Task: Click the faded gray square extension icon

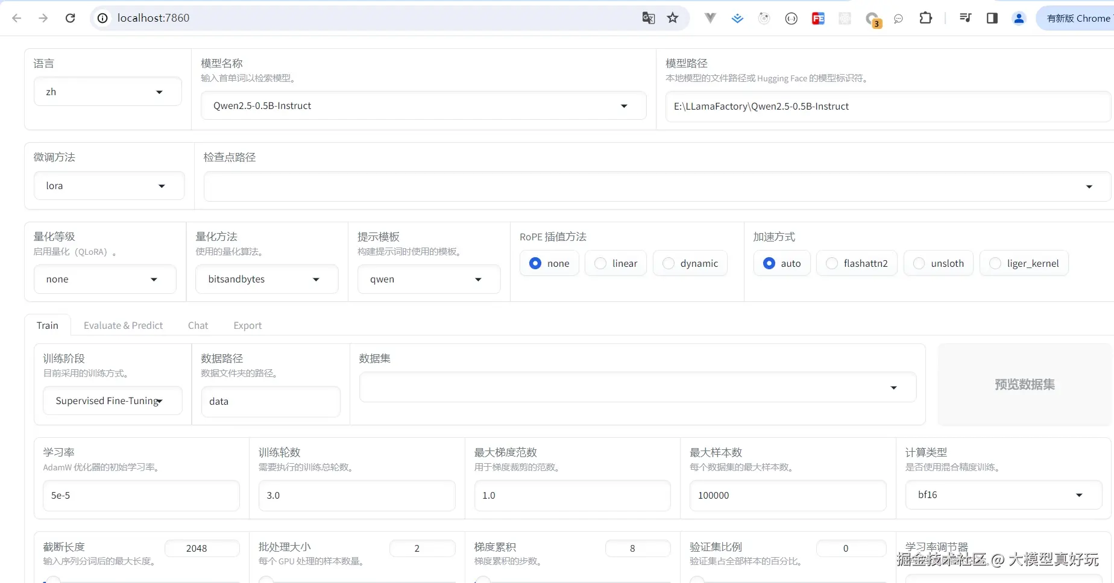Action: (845, 19)
